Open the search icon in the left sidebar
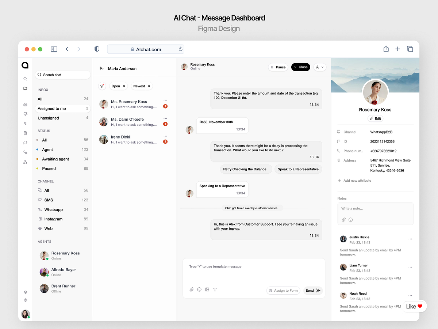 pos(25,79)
